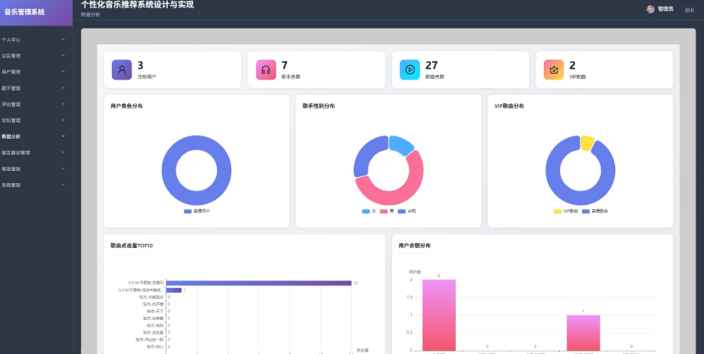The image size is (704, 354).
Task: Click the registered users person icon
Action: [122, 69]
